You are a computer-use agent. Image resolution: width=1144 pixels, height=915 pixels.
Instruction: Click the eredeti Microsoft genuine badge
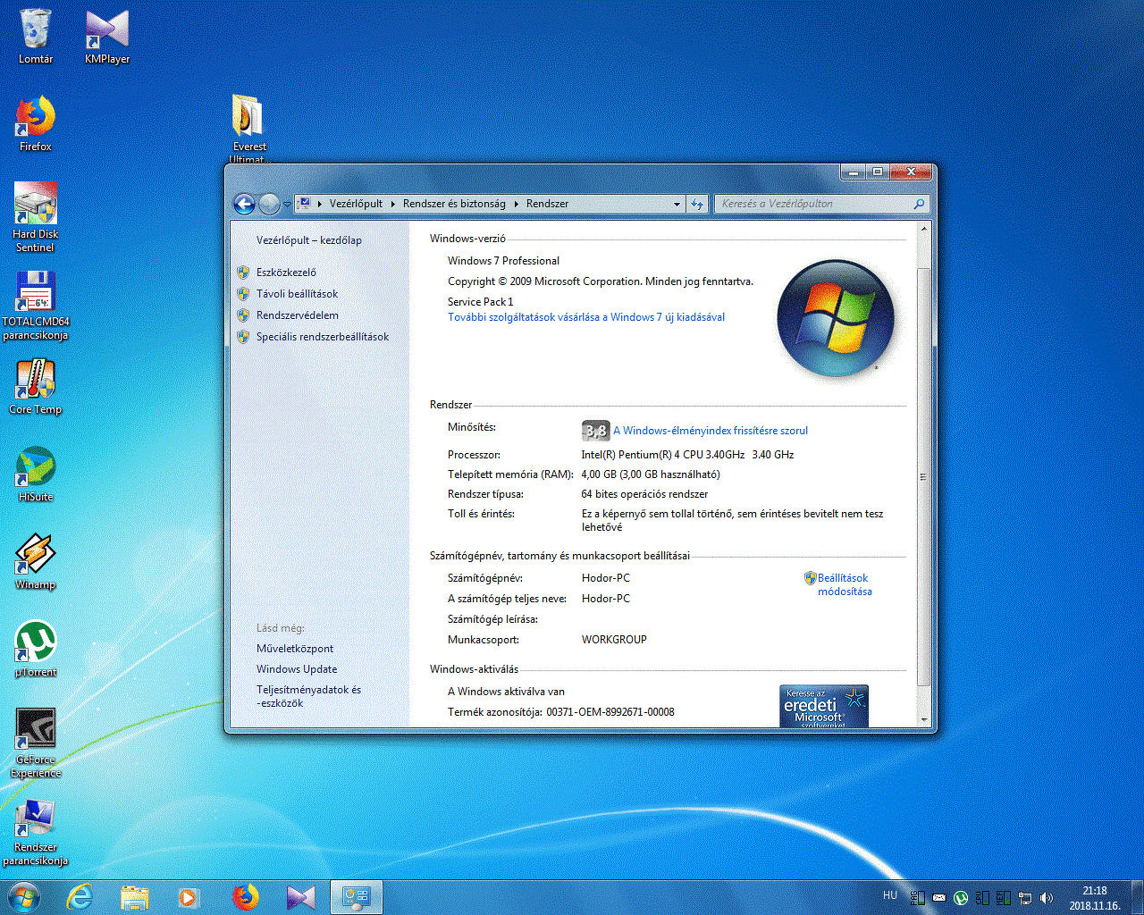(824, 706)
